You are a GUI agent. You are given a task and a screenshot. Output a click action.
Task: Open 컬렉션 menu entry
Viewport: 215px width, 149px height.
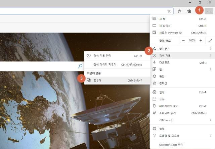182,83
